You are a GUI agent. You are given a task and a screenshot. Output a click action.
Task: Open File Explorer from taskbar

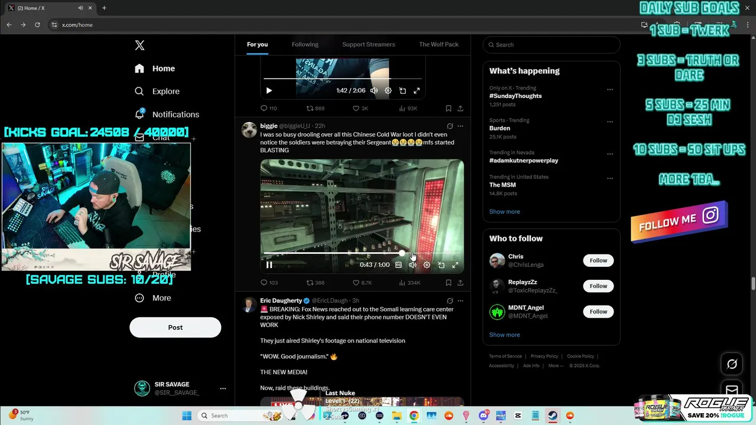point(397,416)
